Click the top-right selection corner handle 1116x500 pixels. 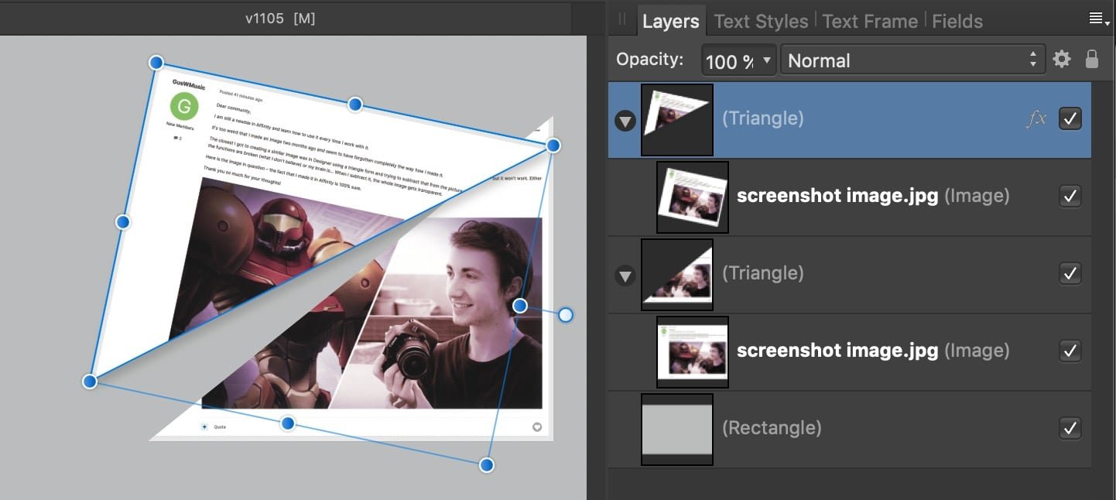pyautogui.click(x=553, y=146)
